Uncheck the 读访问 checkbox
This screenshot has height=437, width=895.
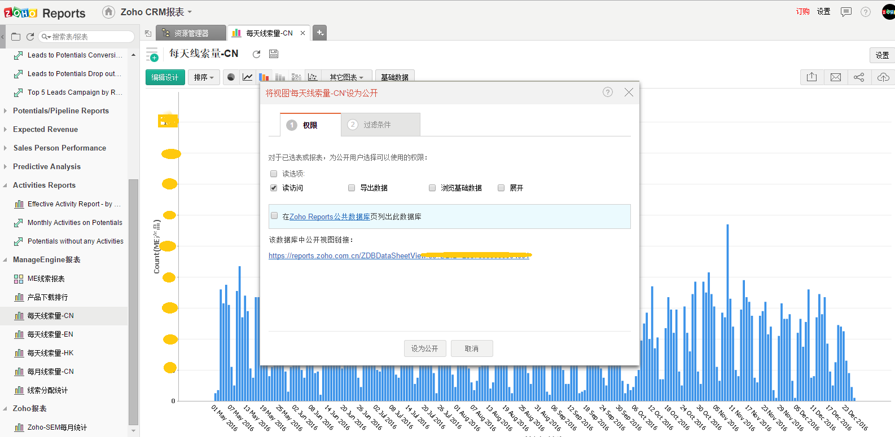[x=274, y=188]
